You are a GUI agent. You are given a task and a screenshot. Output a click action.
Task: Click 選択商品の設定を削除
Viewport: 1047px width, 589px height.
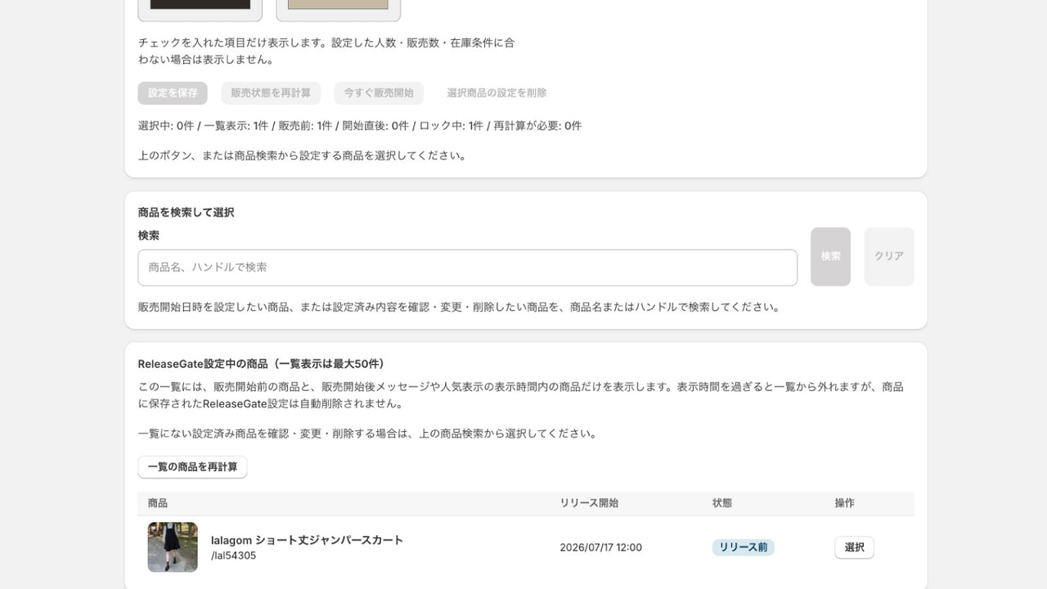[x=497, y=93]
